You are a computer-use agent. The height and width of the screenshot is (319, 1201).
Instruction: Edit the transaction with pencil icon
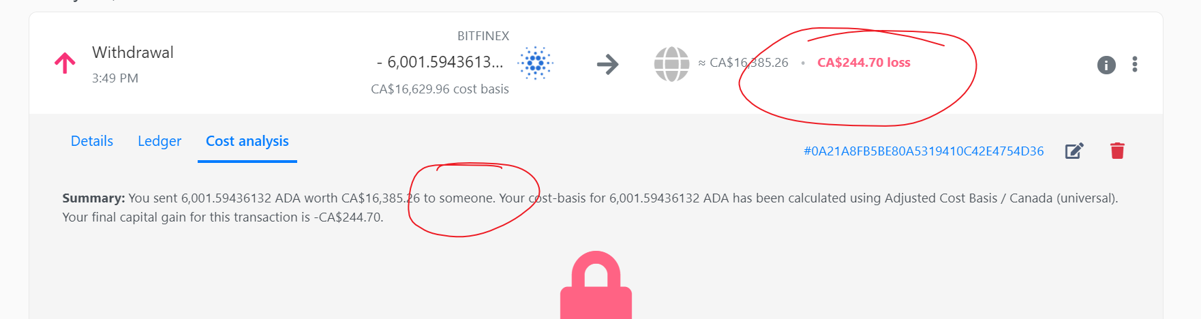[1074, 151]
